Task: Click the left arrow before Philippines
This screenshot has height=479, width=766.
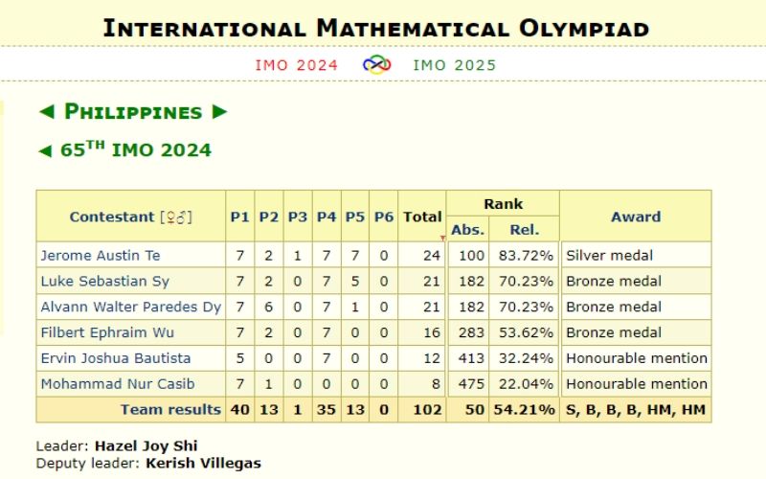Action: coord(46,112)
